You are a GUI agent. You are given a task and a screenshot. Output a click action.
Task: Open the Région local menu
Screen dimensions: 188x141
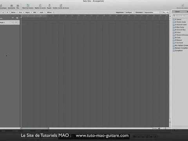tap(29, 13)
